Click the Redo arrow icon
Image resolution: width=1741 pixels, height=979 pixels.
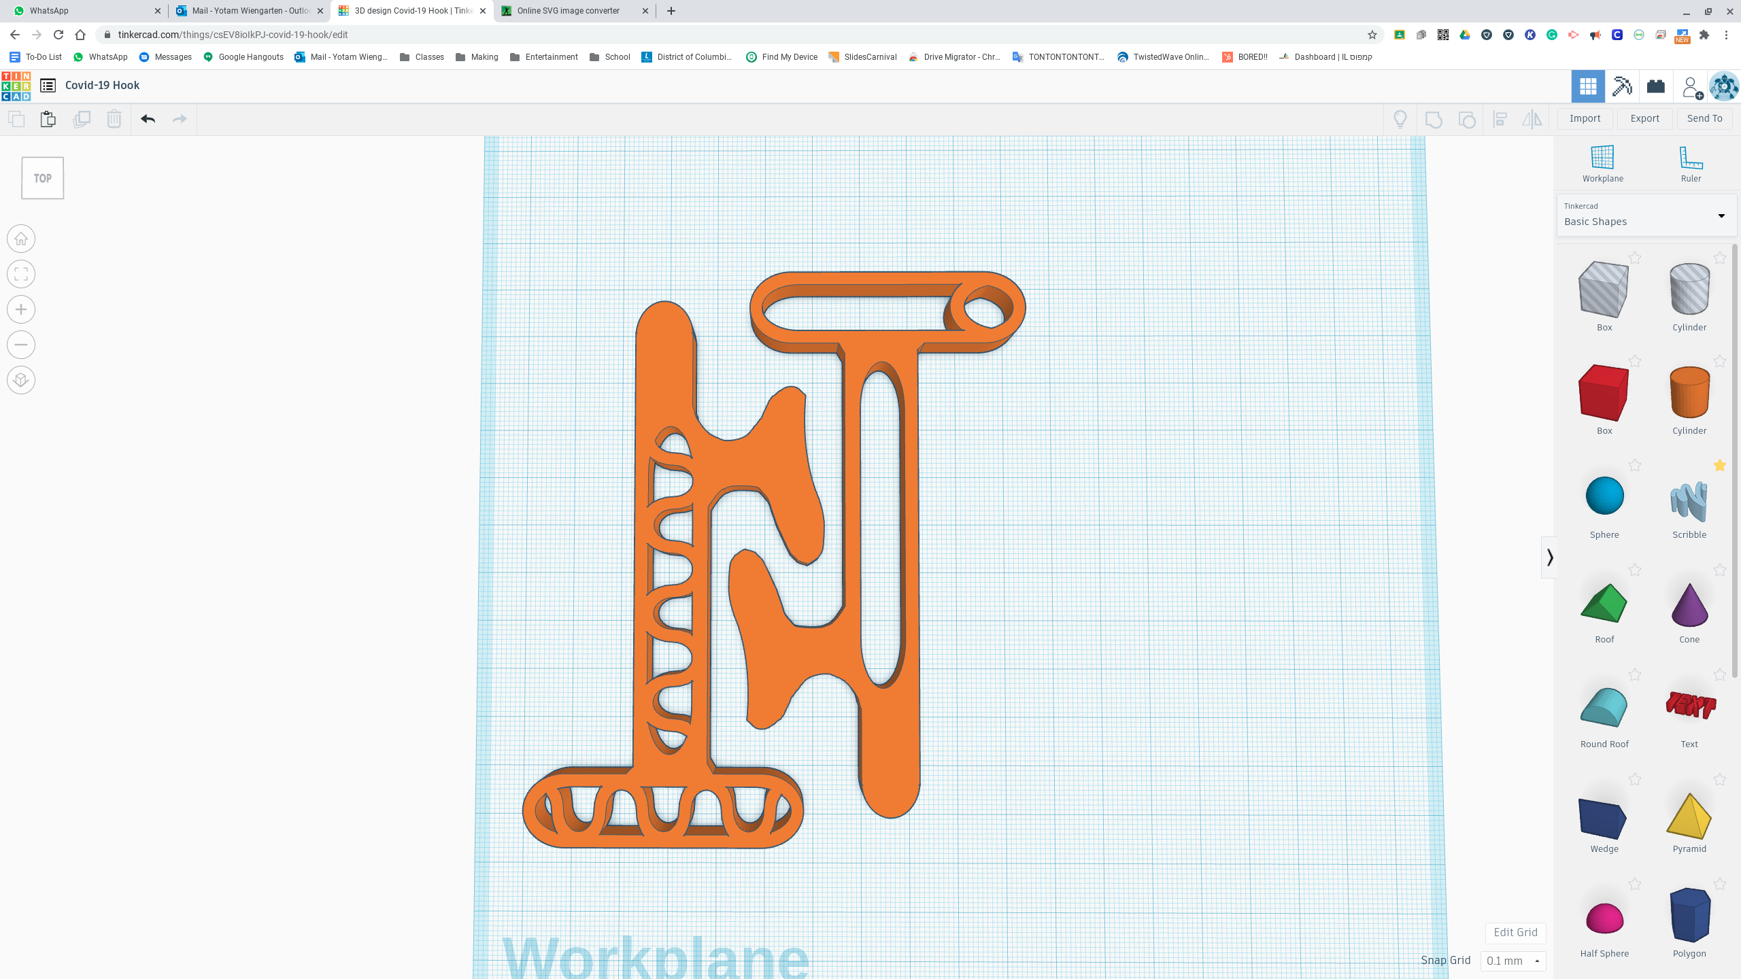pos(180,118)
